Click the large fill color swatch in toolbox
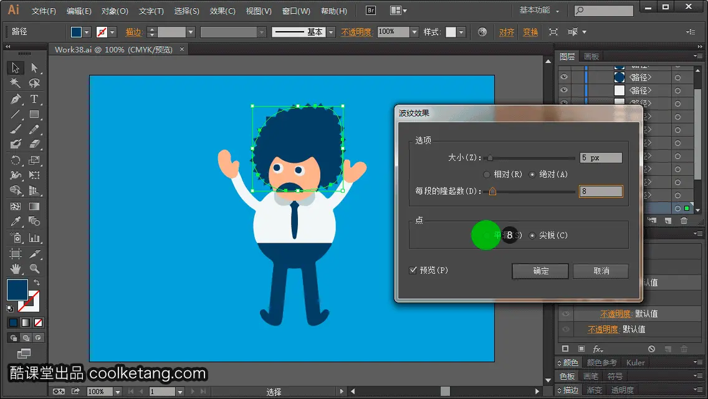Viewport: 708px width, 399px height. pos(17,290)
